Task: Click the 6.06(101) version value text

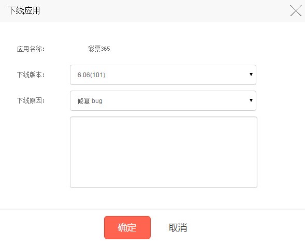Action: tap(91, 75)
